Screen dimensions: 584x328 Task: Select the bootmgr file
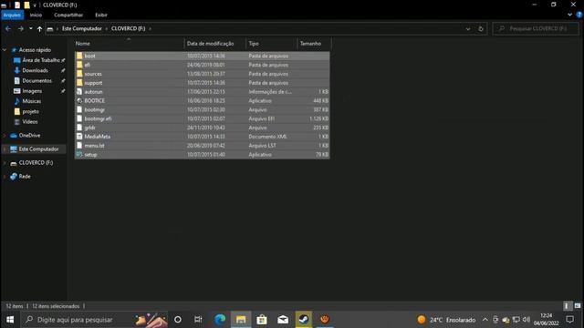point(202,109)
